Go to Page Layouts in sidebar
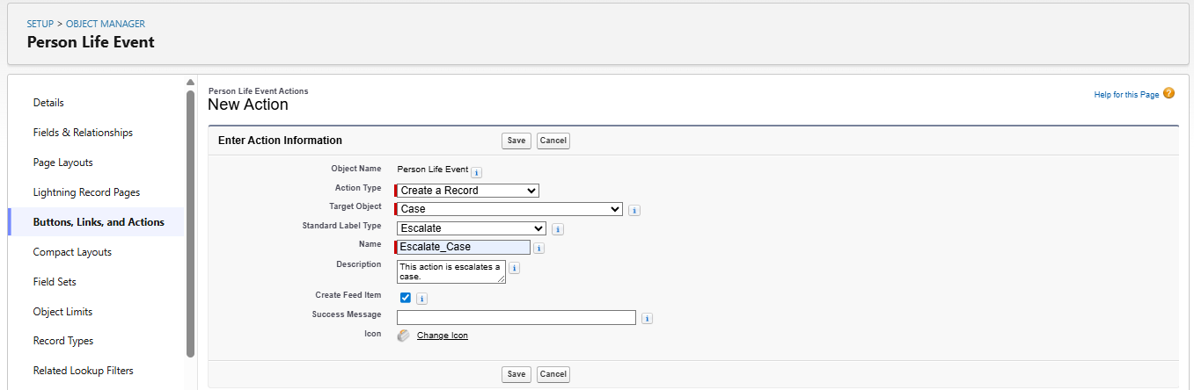 pos(62,162)
